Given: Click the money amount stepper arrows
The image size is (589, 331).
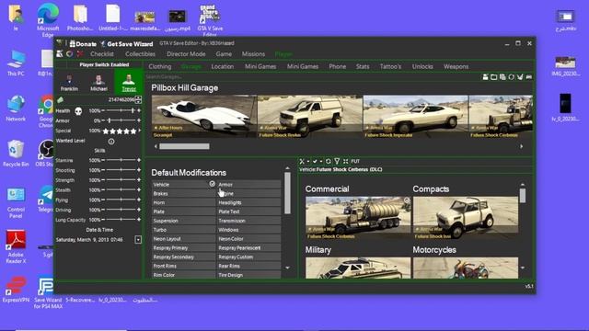Looking at the screenshot, I should pos(138,99).
